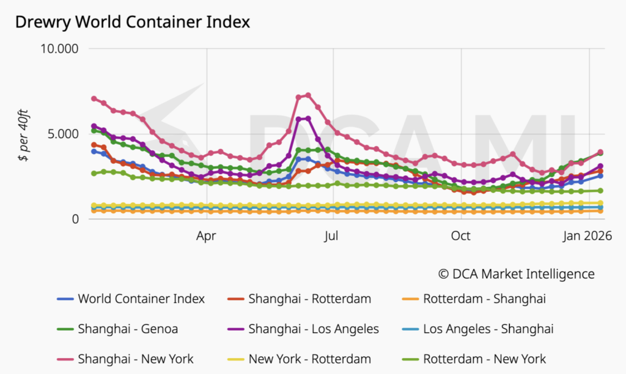Click the Drewry World Container Index title

(x=132, y=22)
